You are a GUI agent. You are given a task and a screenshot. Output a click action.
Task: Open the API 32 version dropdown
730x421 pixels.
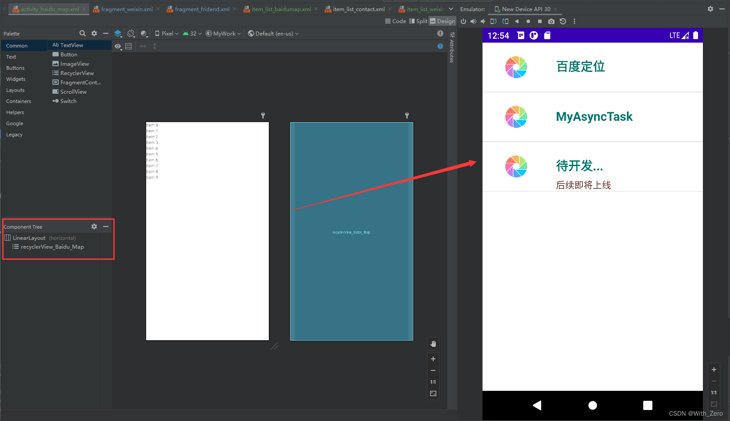(x=192, y=33)
